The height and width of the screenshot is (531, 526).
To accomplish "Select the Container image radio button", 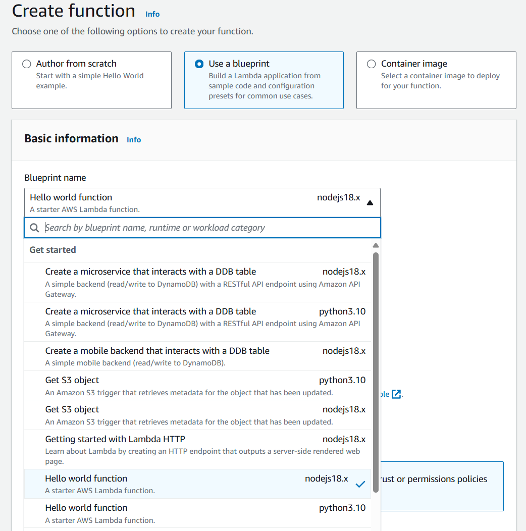I will pos(372,64).
